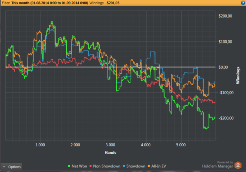Click the Hands axis title
The height and width of the screenshot is (172, 246).
110,153
